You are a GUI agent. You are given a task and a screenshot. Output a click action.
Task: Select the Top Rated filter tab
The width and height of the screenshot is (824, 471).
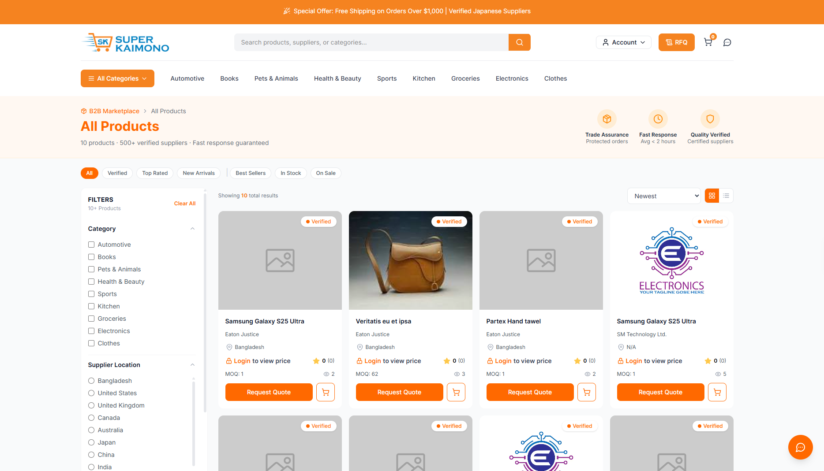(155, 173)
